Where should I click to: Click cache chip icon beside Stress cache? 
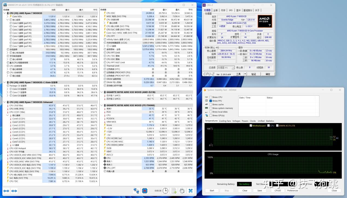coord(206,104)
